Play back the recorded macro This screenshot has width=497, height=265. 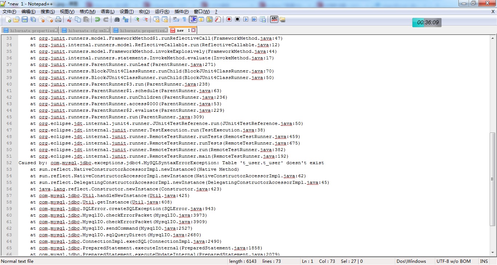pyautogui.click(x=246, y=19)
